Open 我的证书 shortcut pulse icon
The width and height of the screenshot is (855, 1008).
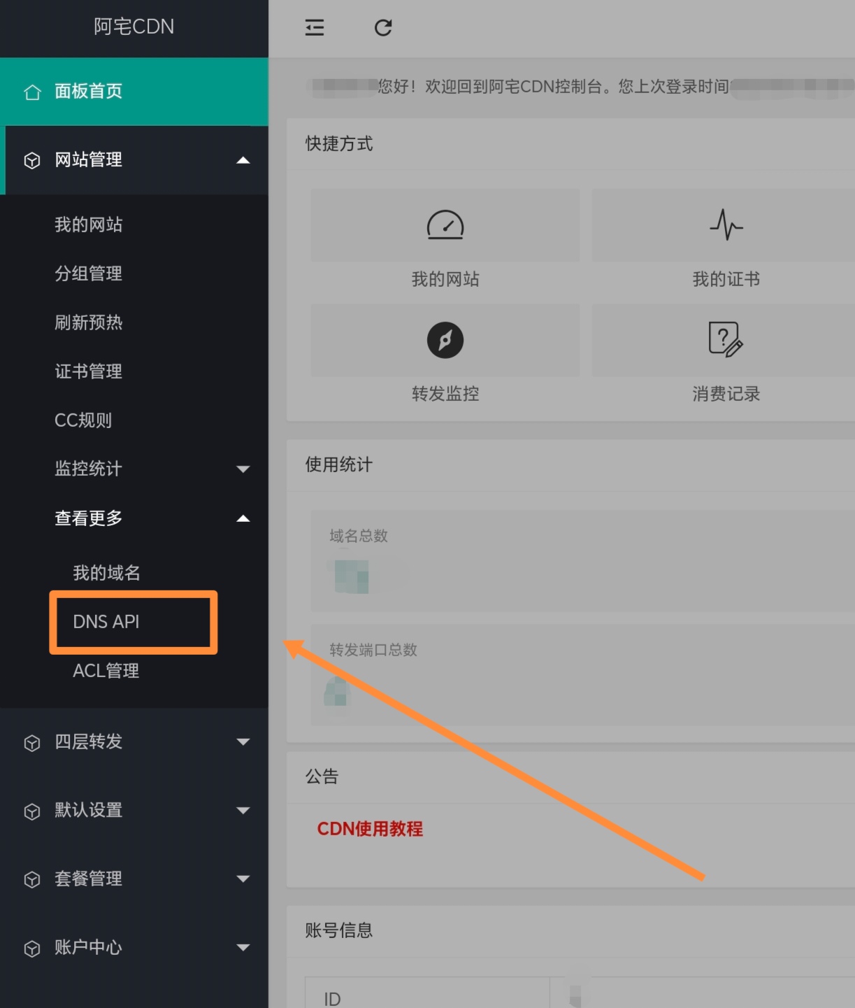(x=726, y=225)
